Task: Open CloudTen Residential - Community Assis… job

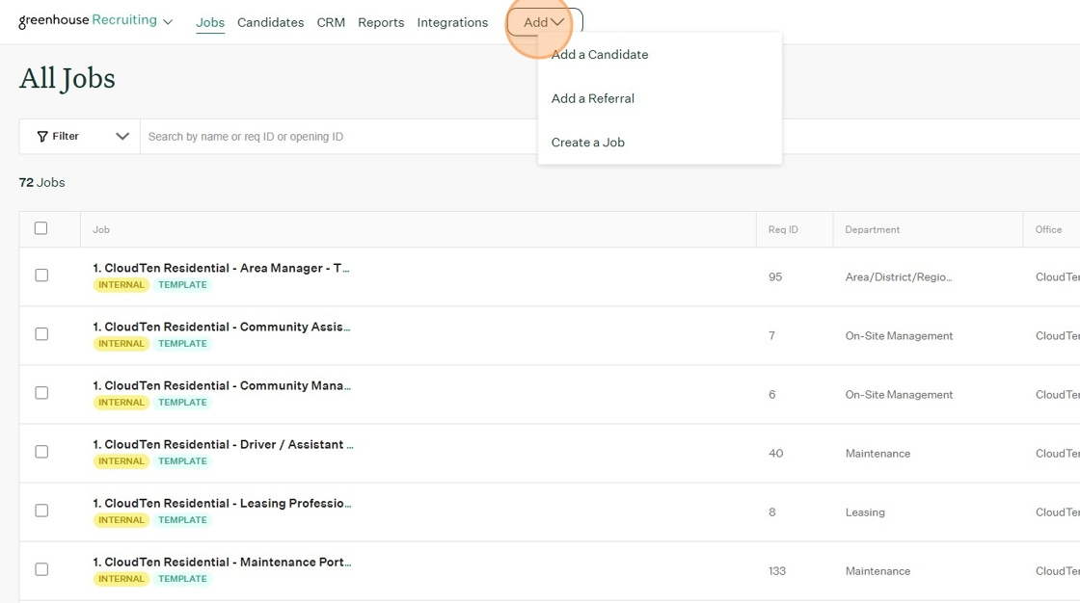Action: 221,327
